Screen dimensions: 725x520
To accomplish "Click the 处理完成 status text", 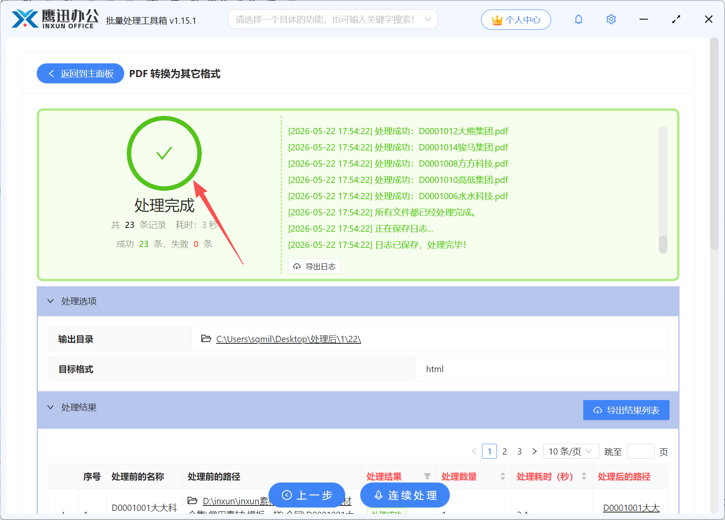I will pos(164,205).
